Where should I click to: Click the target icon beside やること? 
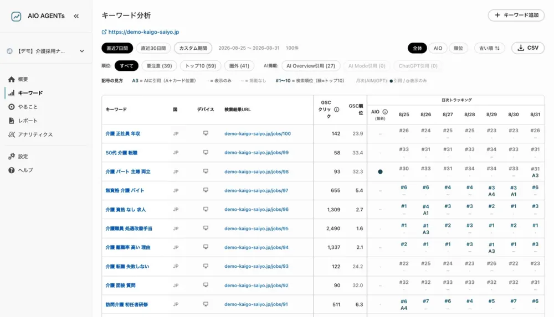click(11, 107)
